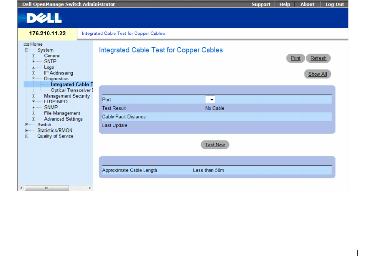This screenshot has height=256, width=392.
Task: Click the Home drive icon
Action: point(27,44)
